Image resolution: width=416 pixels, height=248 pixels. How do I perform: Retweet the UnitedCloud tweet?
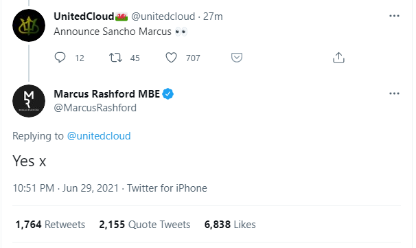[x=116, y=58]
